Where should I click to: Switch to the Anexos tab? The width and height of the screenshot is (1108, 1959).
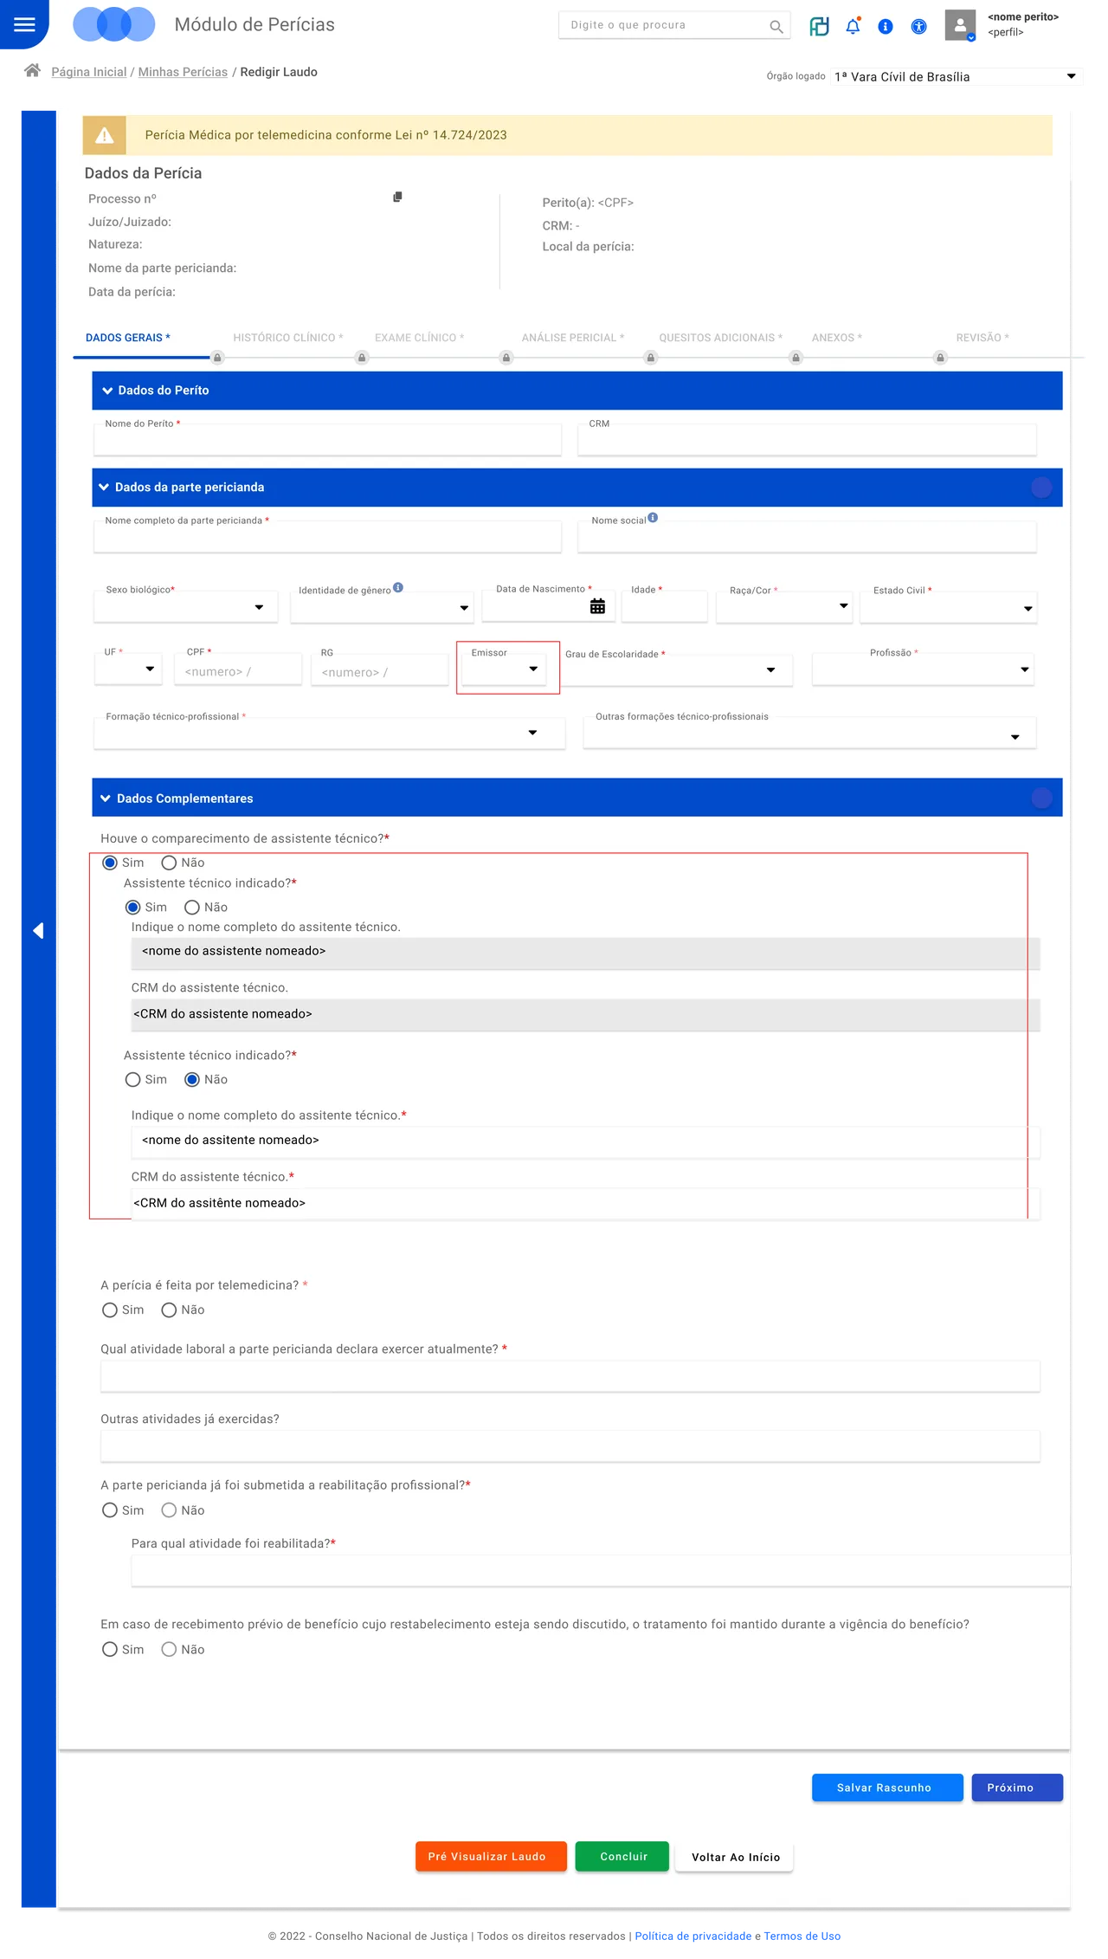click(x=837, y=338)
